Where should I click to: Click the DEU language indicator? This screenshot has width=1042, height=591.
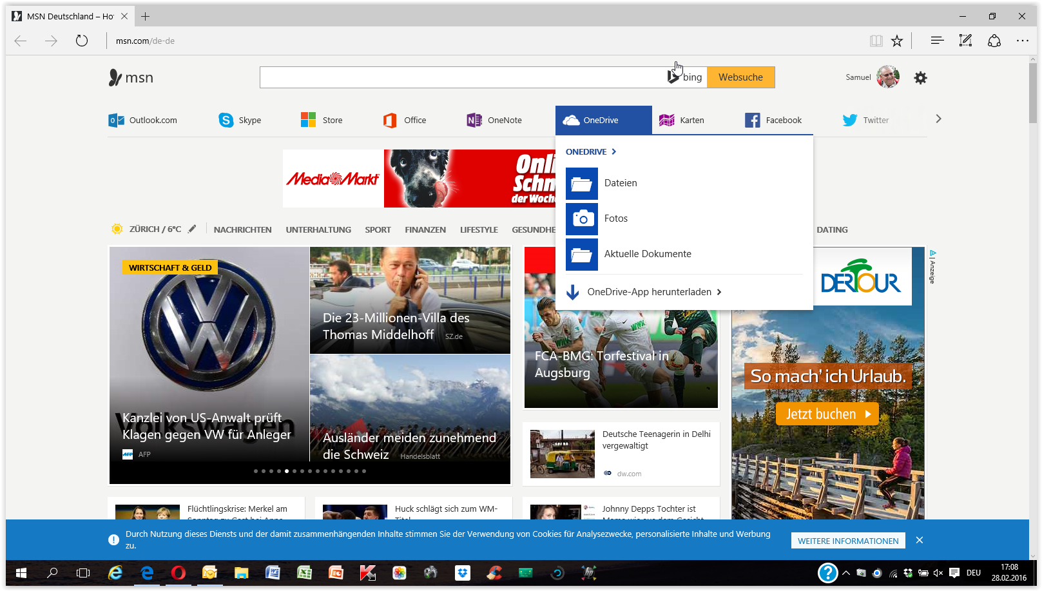click(974, 573)
